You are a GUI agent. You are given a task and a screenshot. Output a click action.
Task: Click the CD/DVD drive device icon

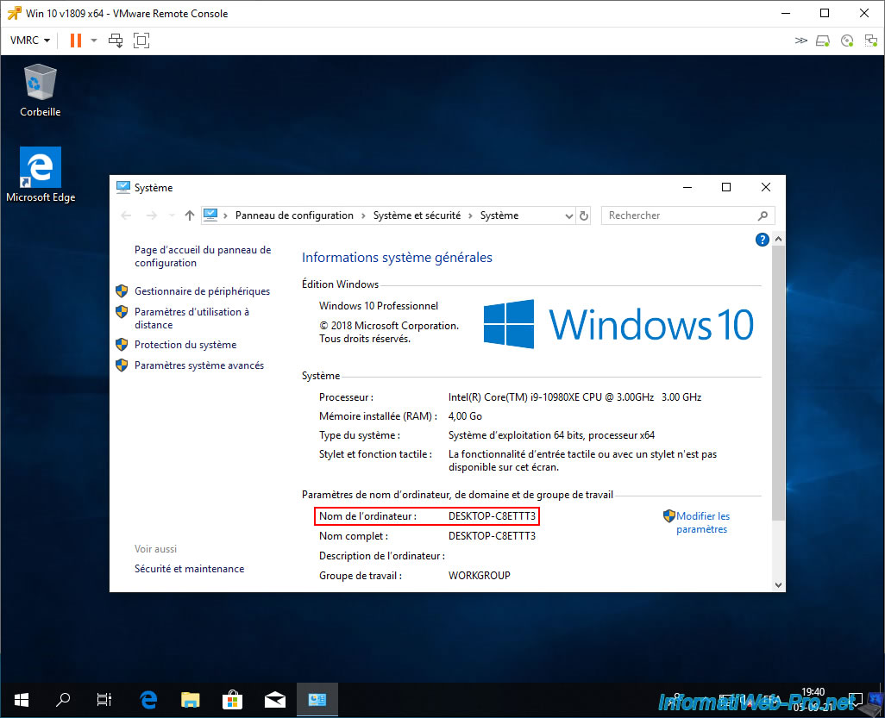[x=847, y=40]
